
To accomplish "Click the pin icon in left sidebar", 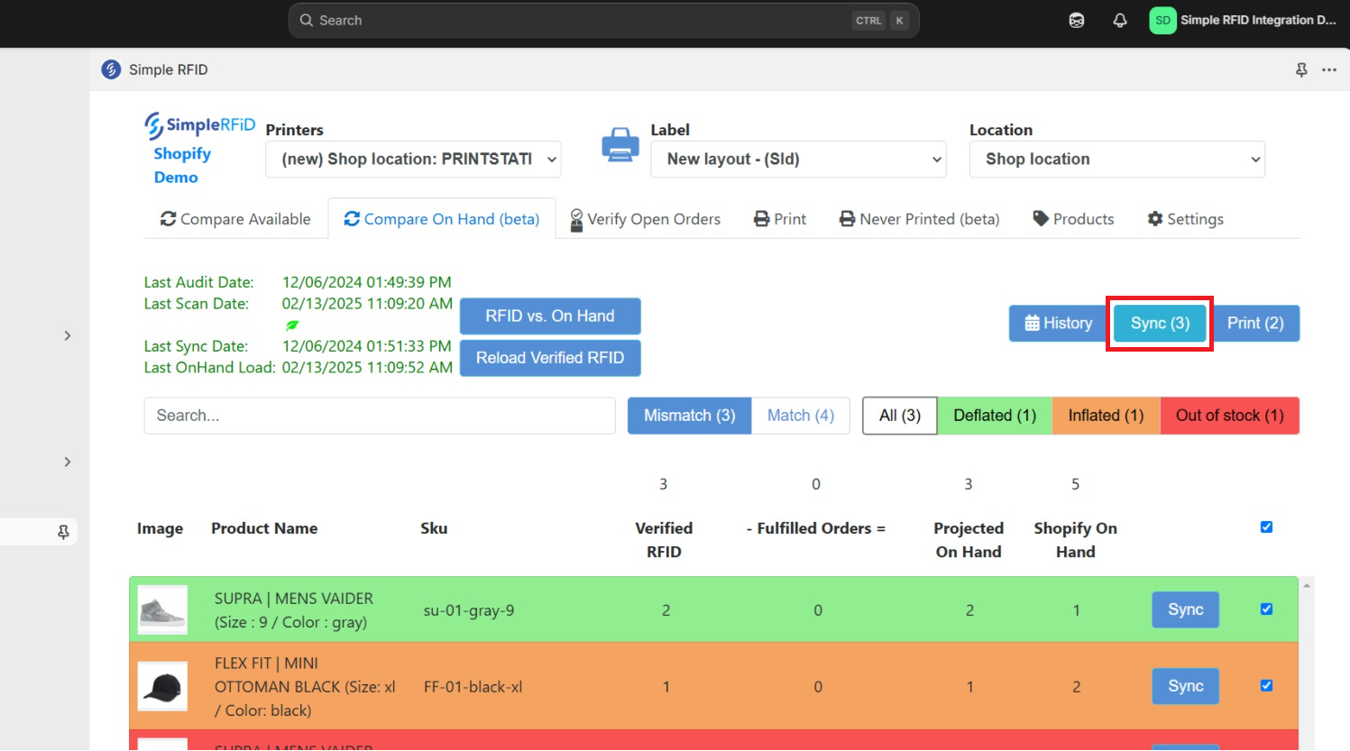I will click(x=63, y=532).
